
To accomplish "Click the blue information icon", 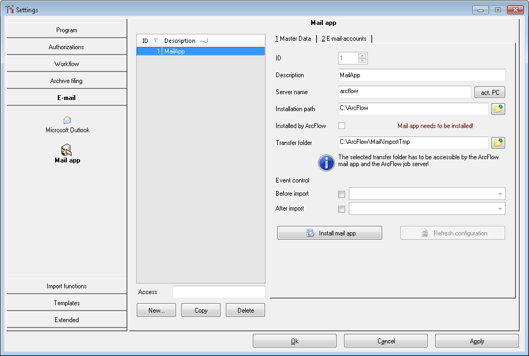I will (x=326, y=163).
